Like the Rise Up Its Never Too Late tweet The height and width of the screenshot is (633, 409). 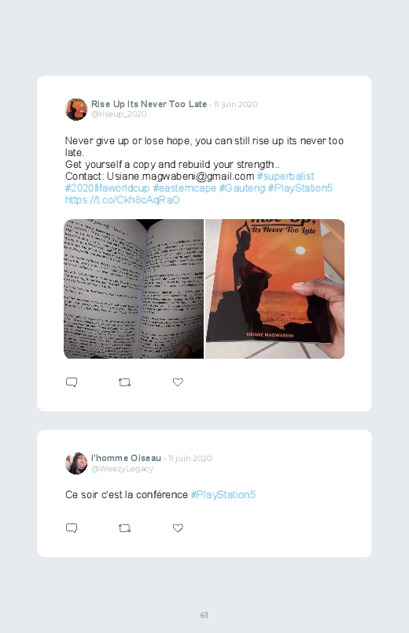[178, 382]
